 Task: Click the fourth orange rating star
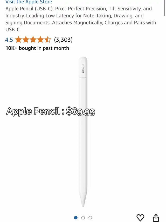(x=40, y=40)
